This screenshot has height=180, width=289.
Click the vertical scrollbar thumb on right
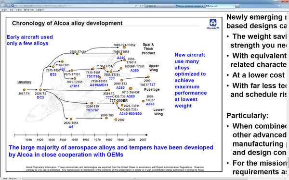pos(288,163)
